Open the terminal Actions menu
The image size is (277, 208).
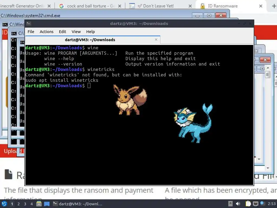point(47,32)
